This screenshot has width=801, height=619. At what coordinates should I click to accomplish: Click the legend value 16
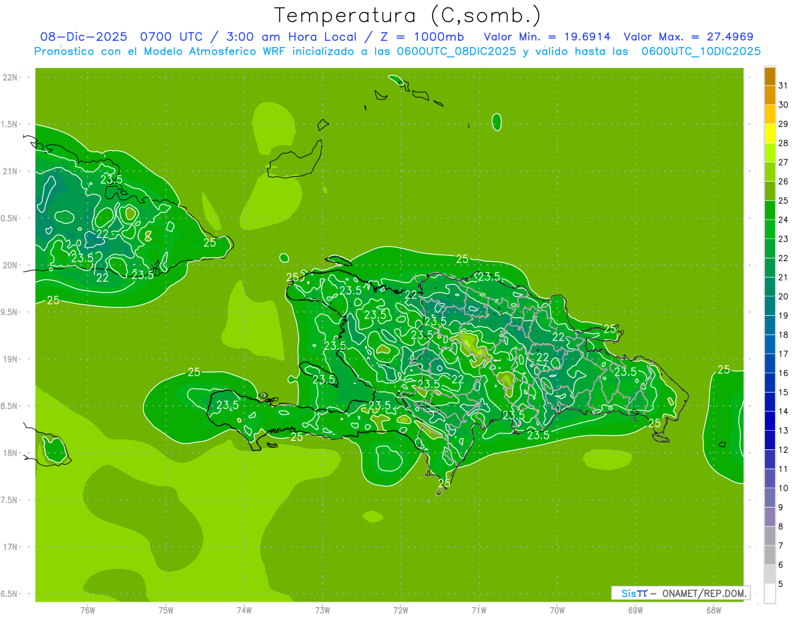(x=784, y=373)
